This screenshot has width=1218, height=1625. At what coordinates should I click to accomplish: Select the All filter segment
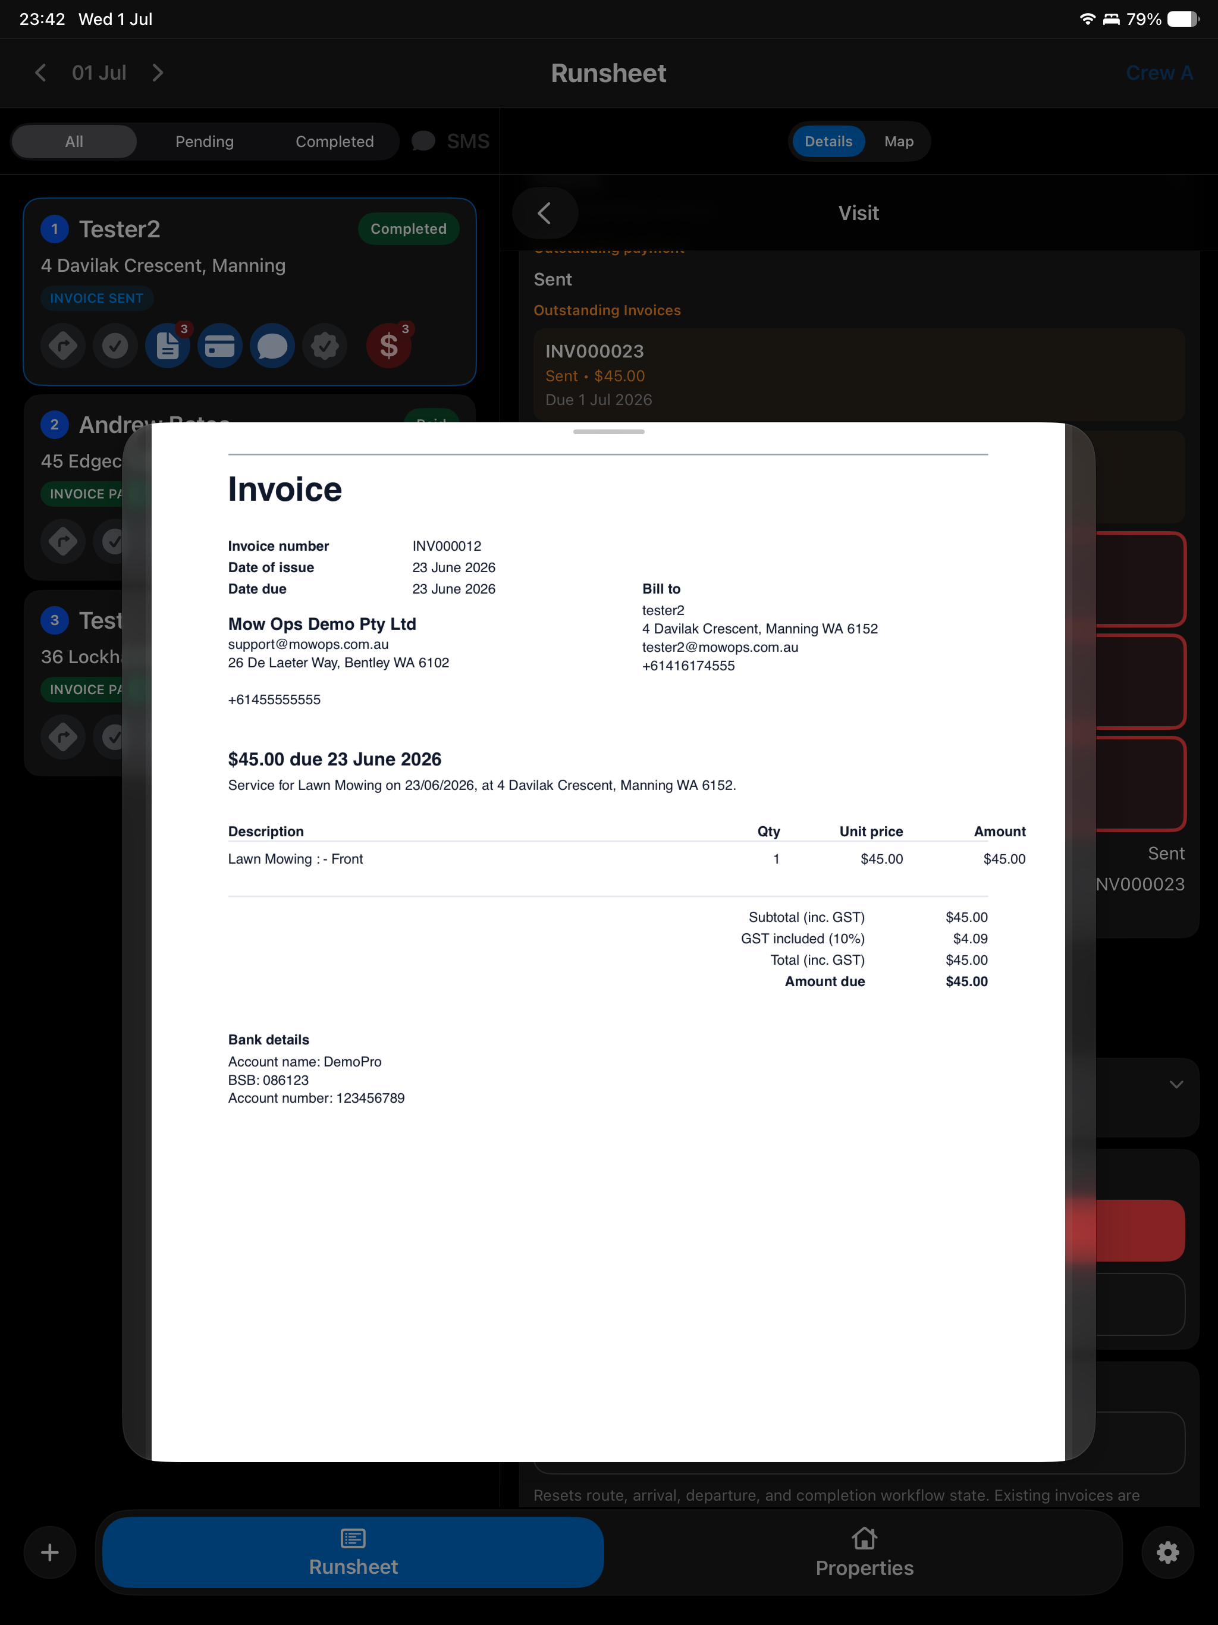coord(74,141)
